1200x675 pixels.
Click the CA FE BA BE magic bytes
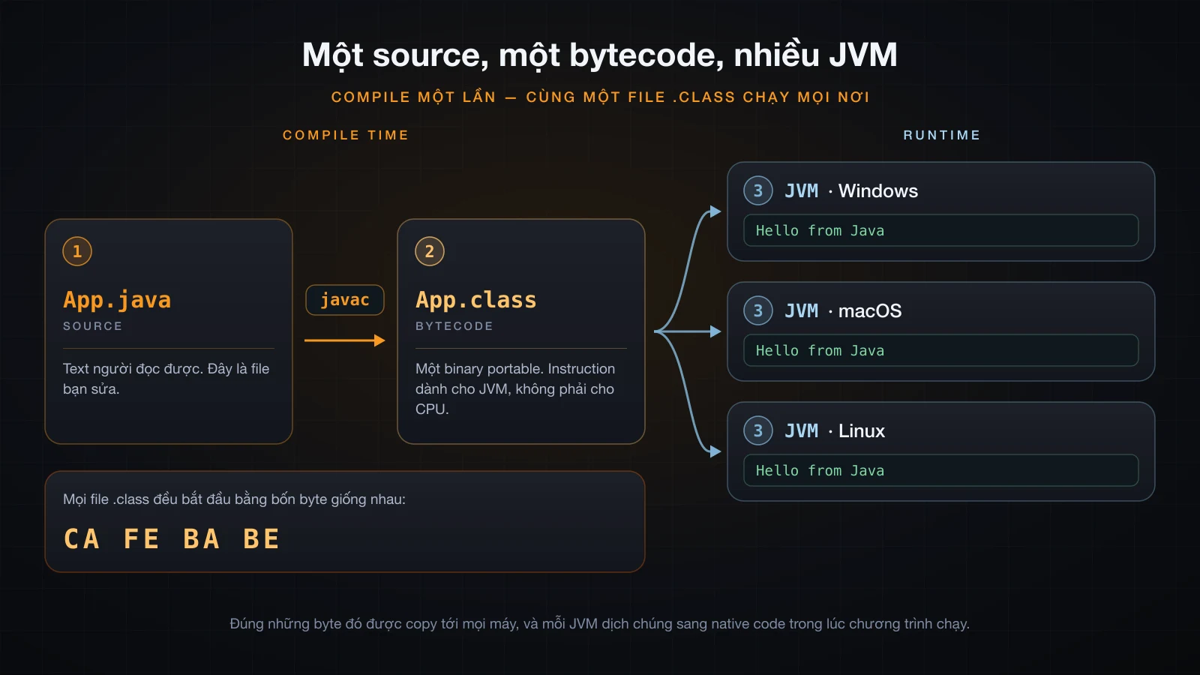[172, 538]
